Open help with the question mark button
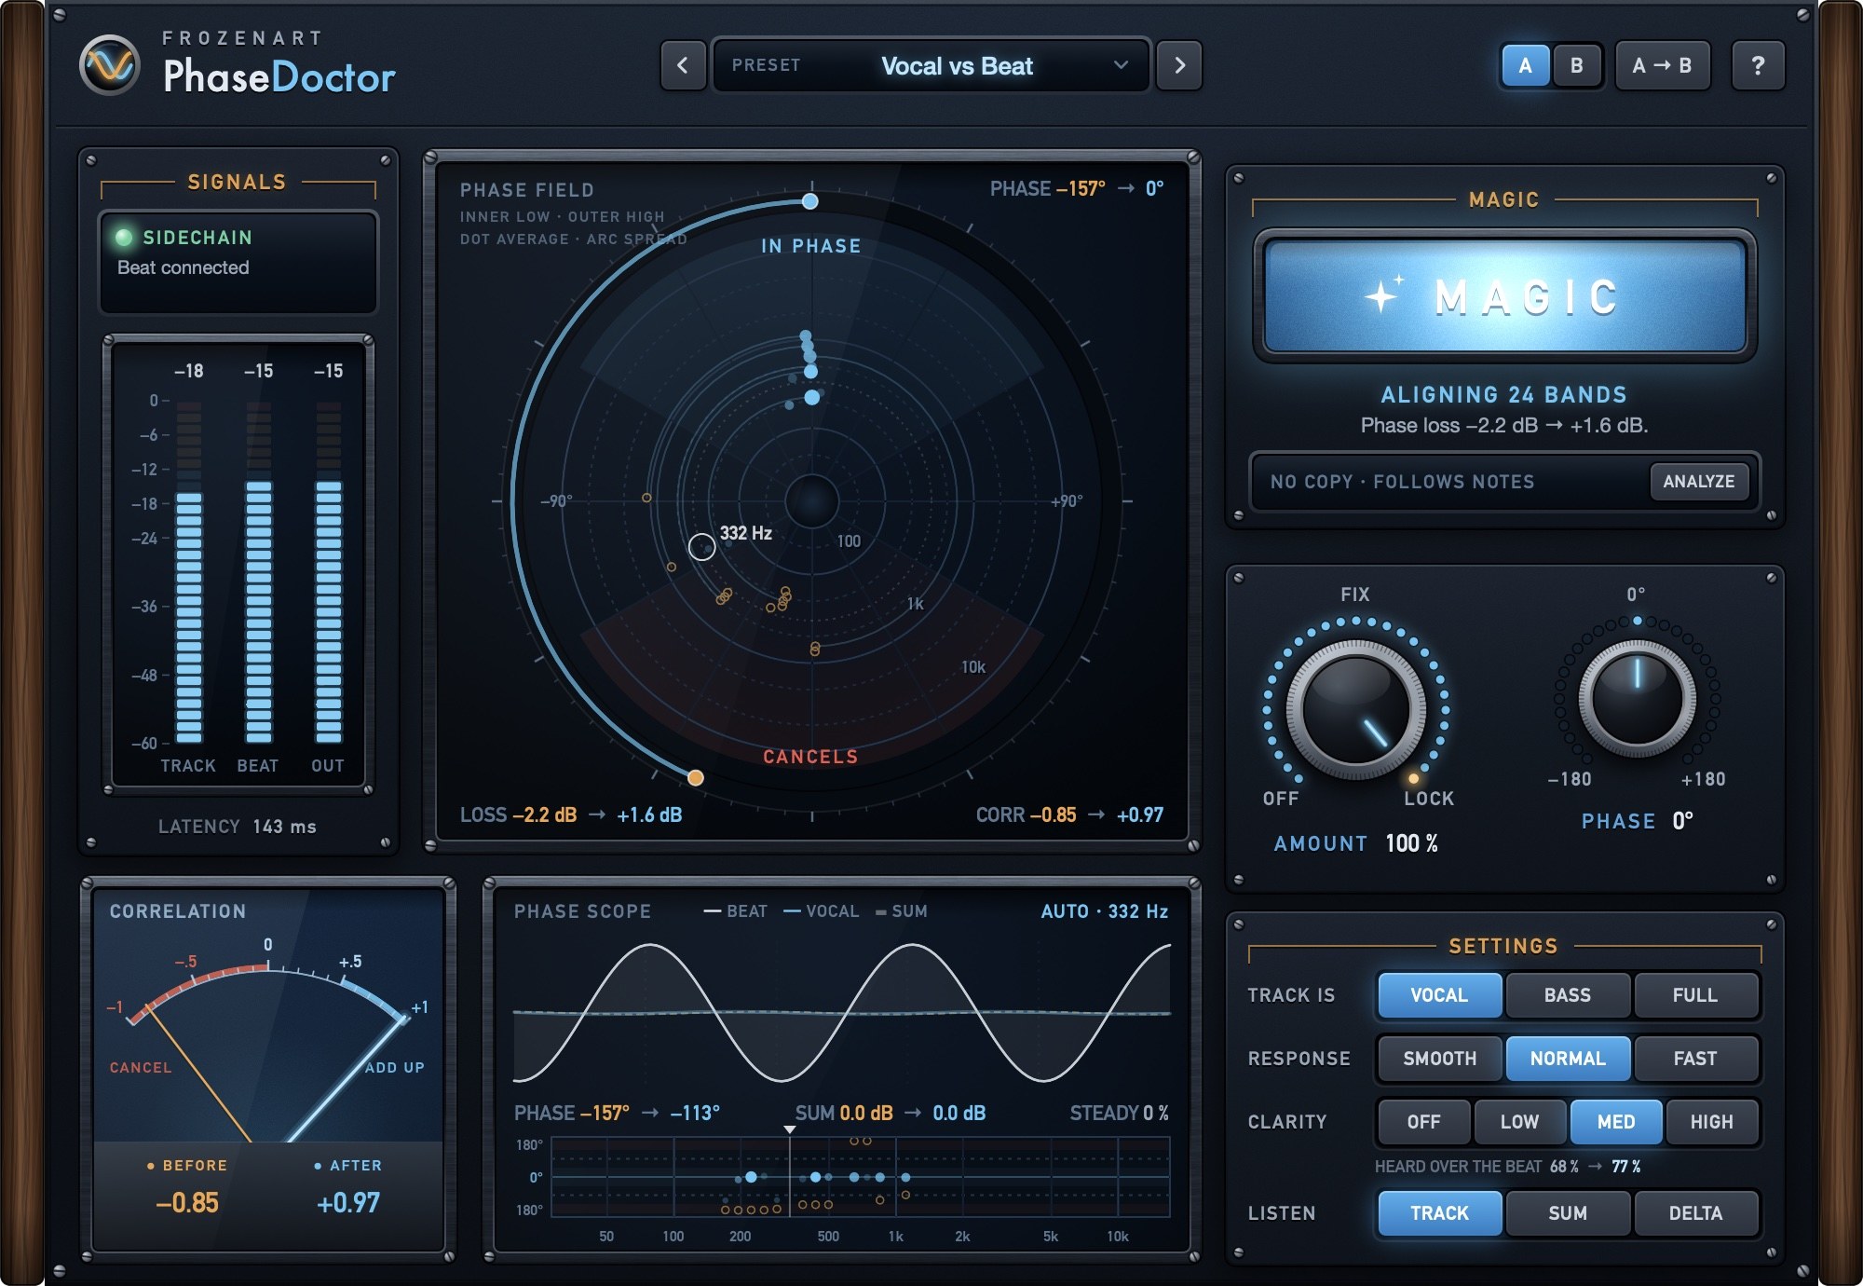This screenshot has height=1286, width=1863. 1758,65
